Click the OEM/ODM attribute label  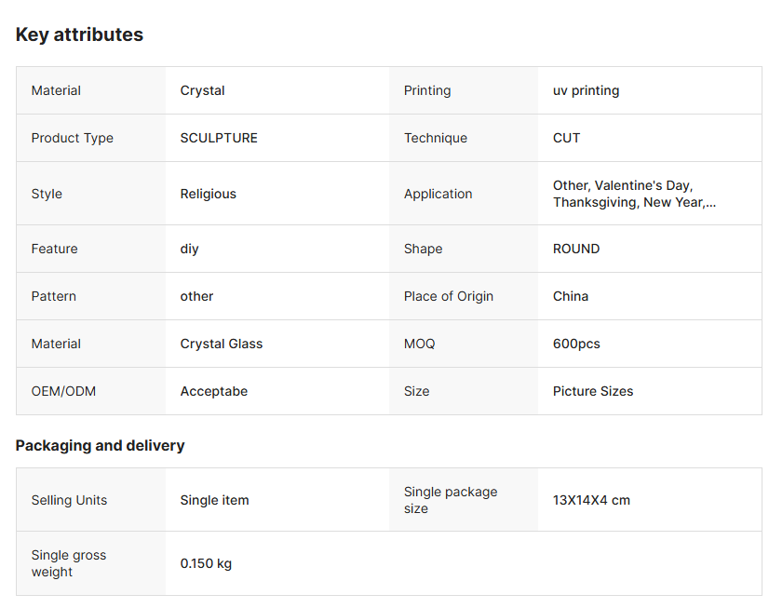tap(63, 391)
